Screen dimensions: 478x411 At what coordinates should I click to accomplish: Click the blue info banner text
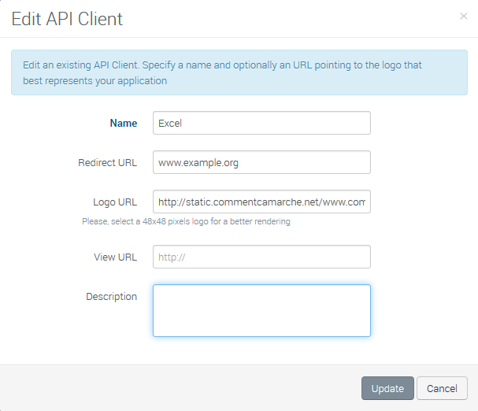coord(222,73)
